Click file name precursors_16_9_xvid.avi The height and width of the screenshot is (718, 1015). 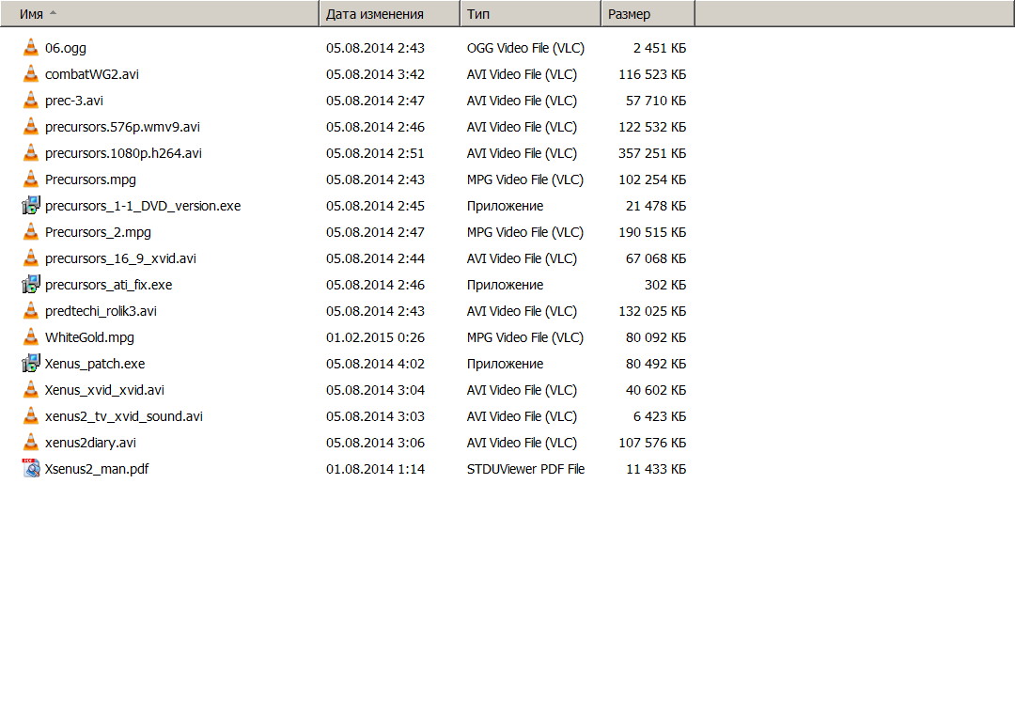tap(120, 259)
